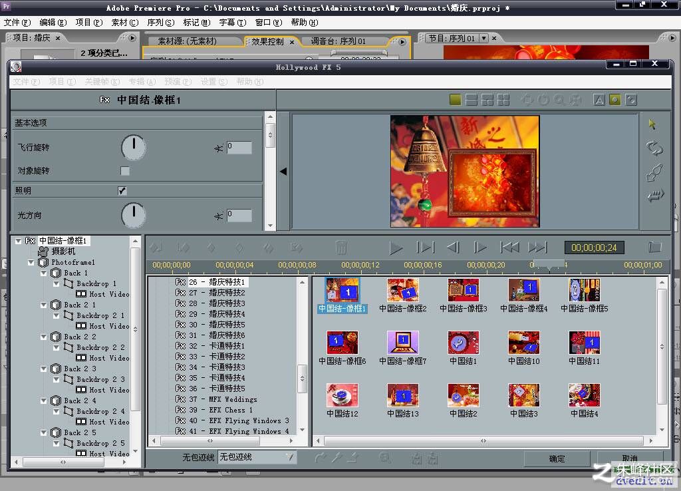Click the 光方向 numeric value field

tap(239, 215)
